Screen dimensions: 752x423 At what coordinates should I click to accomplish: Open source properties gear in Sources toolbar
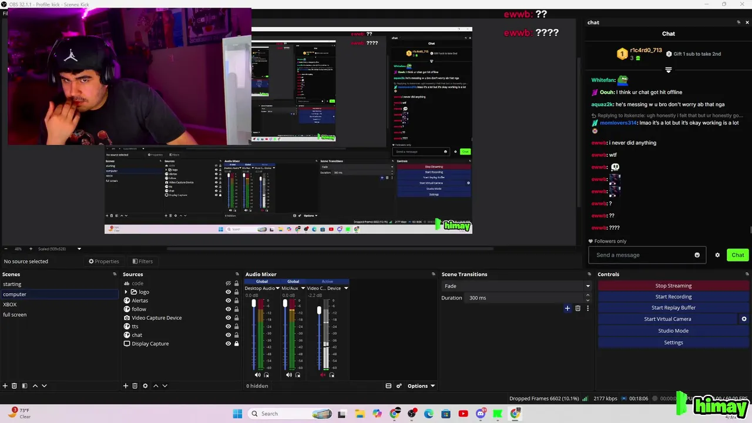tap(145, 386)
